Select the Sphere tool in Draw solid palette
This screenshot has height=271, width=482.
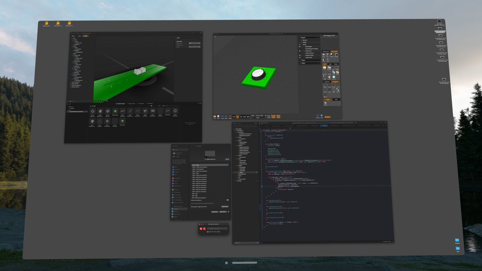point(332,55)
